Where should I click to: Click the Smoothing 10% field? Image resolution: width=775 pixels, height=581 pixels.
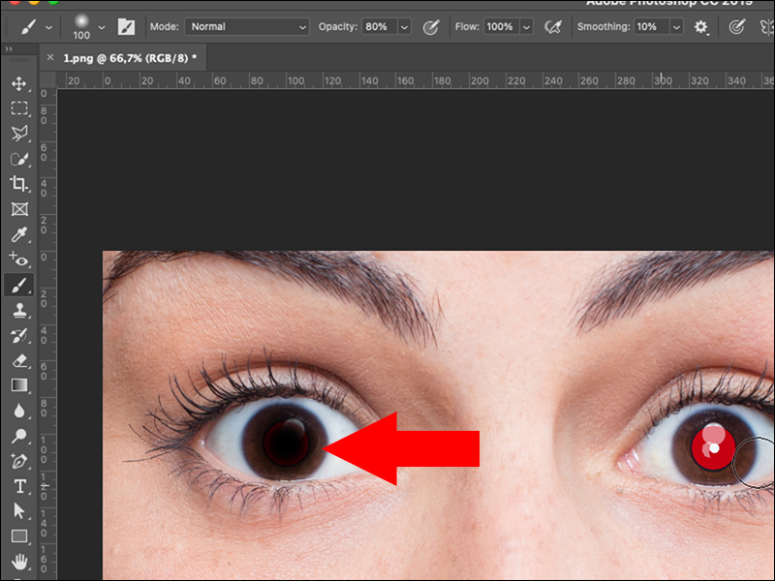[651, 27]
